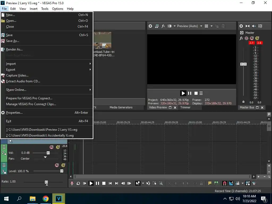Image resolution: width=272 pixels, height=204 pixels.
Task: Step to next frame in transport
Action: (129, 183)
